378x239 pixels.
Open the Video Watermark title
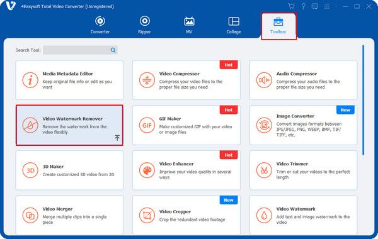coord(295,209)
